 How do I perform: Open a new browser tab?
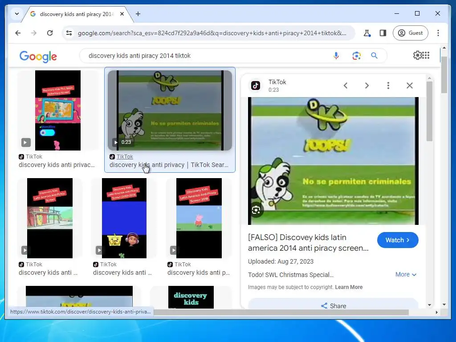(138, 14)
